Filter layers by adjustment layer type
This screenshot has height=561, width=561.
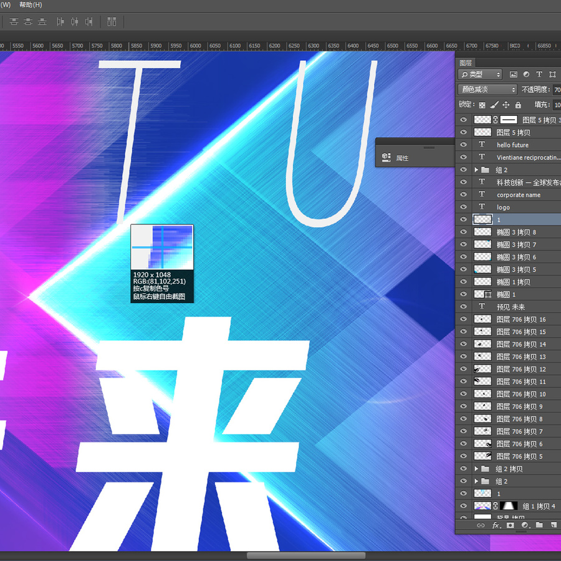[x=526, y=74]
